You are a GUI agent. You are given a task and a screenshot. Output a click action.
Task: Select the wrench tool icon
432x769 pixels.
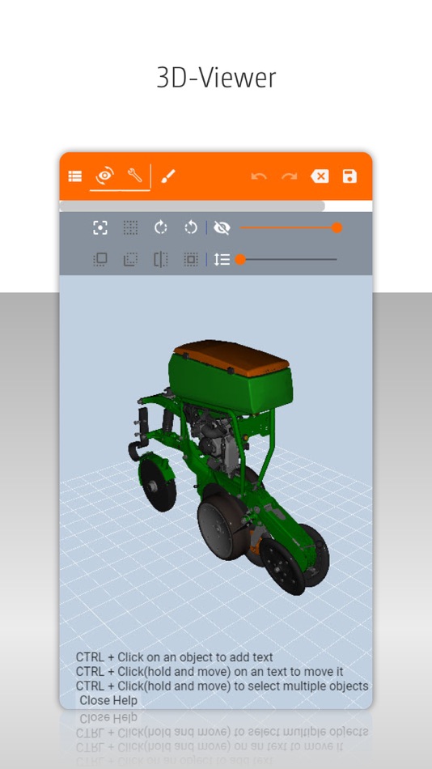coord(135,175)
